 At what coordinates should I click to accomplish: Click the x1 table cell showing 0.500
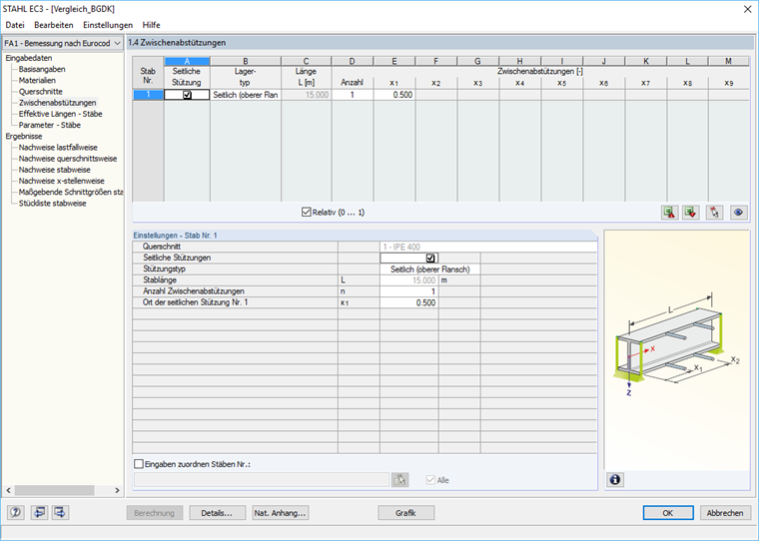pos(394,95)
